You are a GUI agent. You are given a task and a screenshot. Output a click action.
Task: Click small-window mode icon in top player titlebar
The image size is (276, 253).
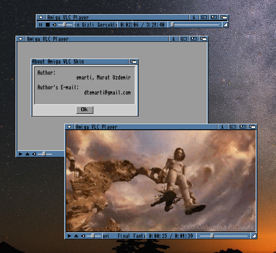[x=204, y=17]
